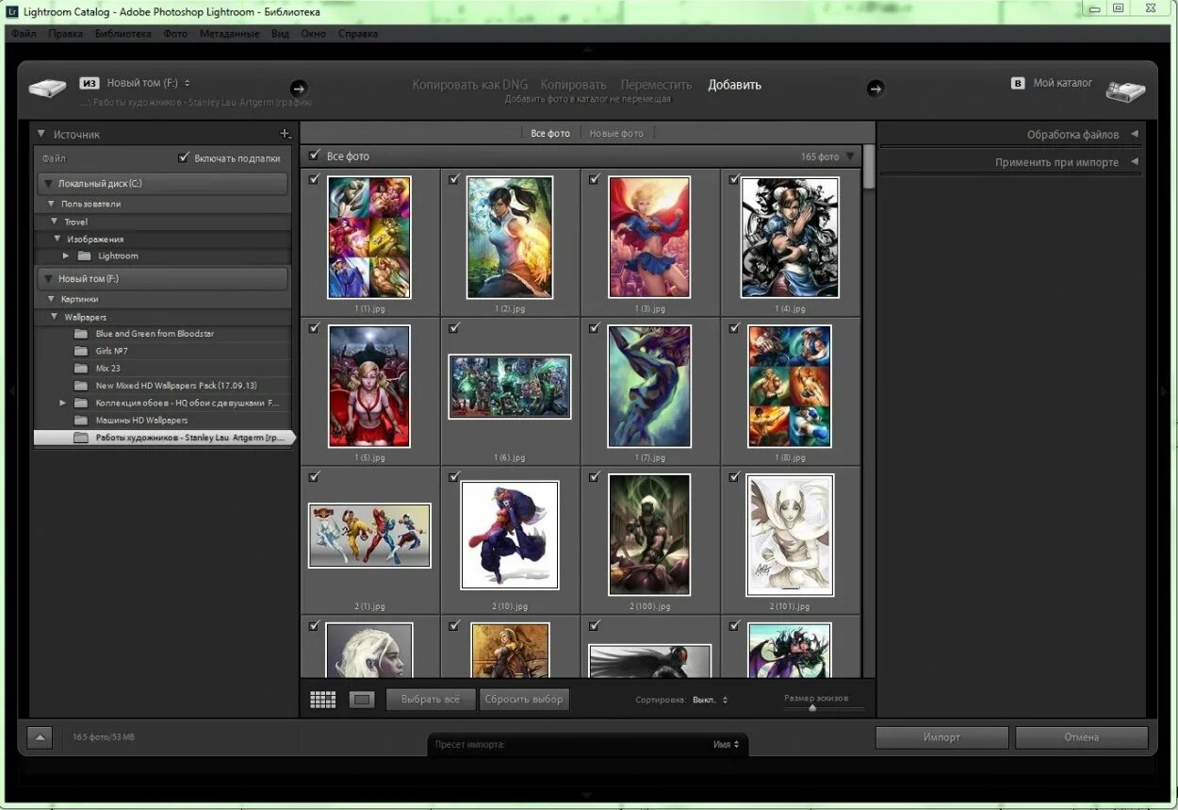Open 165 фото grid options dropdown
This screenshot has height=810, width=1178.
coord(850,157)
